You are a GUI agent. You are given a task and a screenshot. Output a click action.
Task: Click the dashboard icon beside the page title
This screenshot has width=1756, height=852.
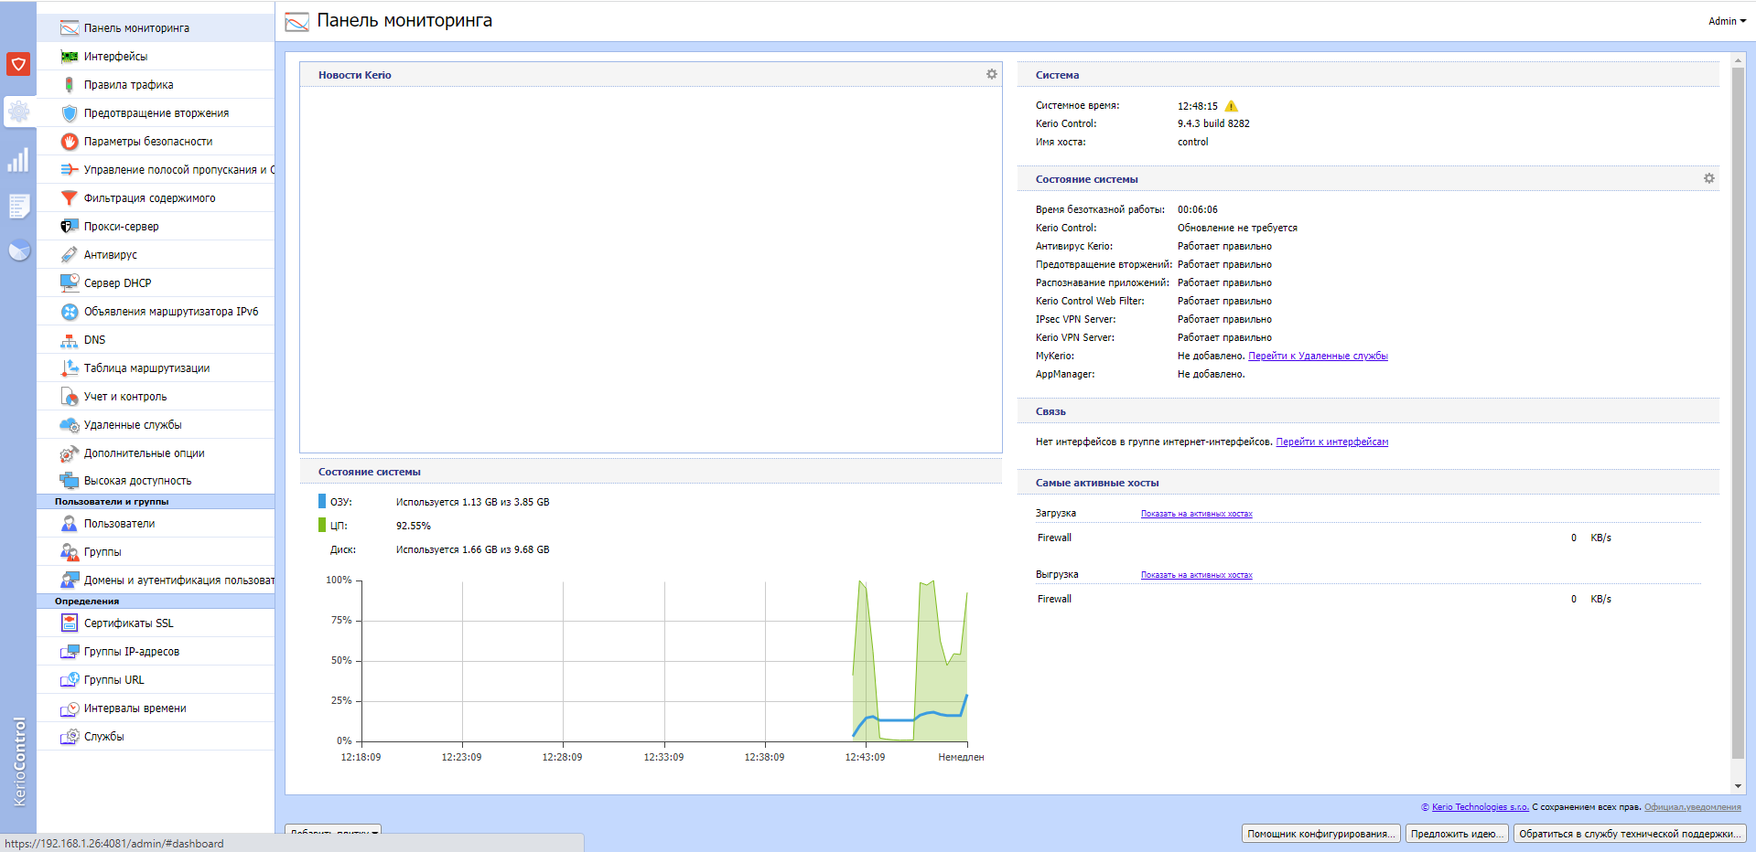click(296, 22)
